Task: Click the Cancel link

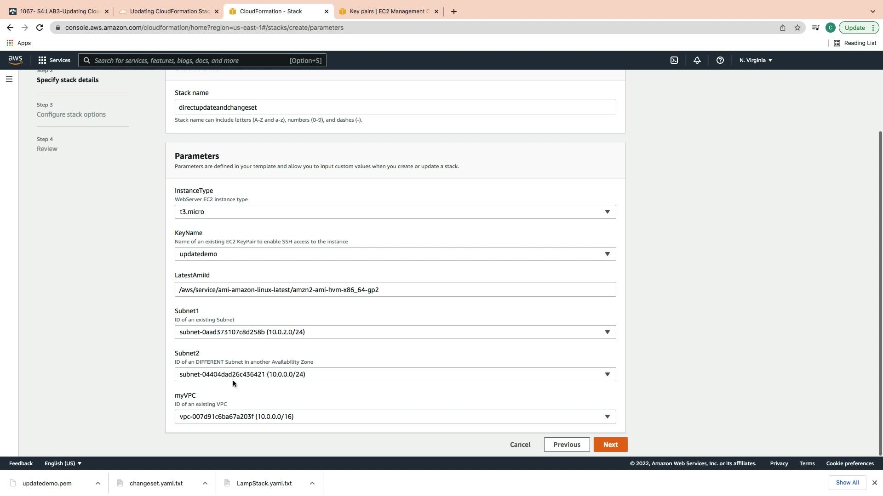Action: pos(520,445)
